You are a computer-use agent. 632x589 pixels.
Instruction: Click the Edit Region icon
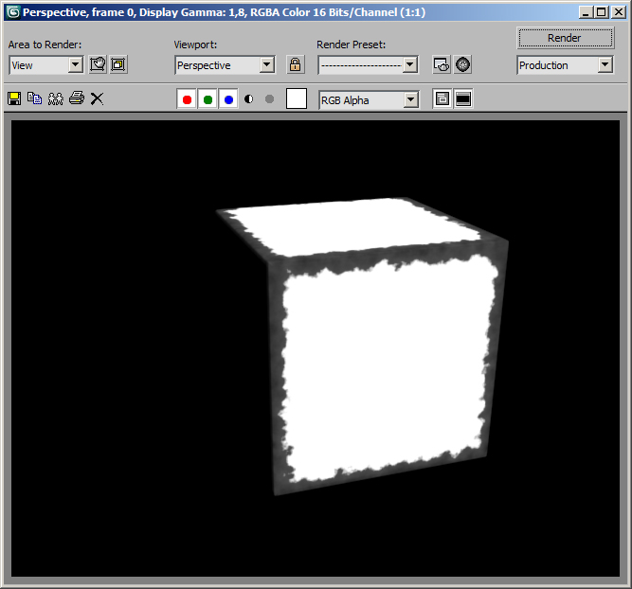tap(98, 64)
